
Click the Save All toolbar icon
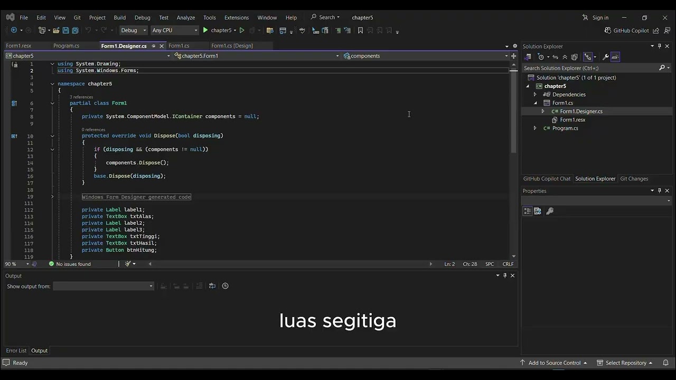tap(75, 31)
